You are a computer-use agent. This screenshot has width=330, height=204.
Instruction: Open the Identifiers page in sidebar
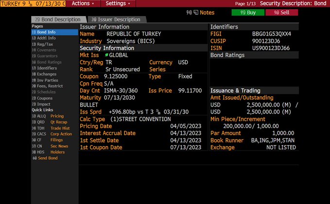point(44,68)
